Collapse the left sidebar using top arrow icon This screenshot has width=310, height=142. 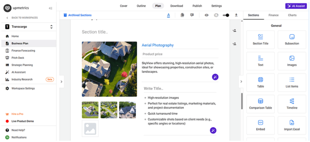50,8
